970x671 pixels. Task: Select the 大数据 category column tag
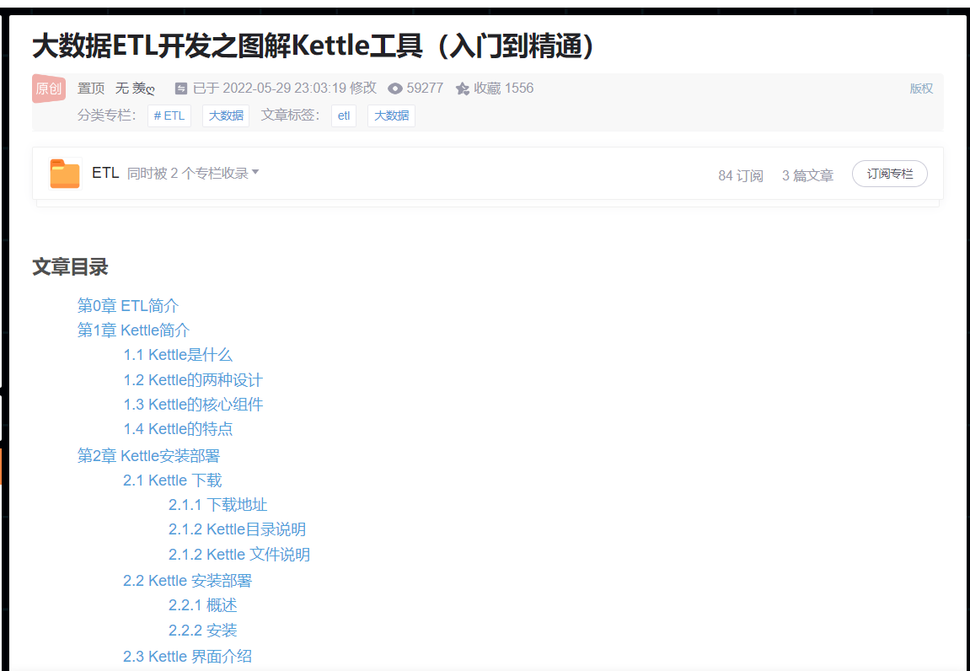point(226,115)
